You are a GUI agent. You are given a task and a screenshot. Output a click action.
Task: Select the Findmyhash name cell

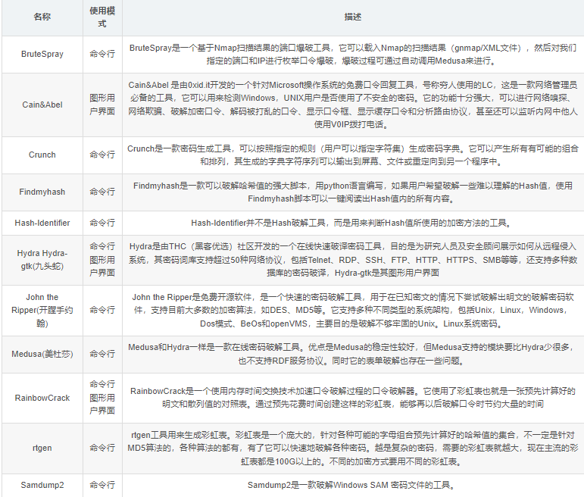pos(42,192)
